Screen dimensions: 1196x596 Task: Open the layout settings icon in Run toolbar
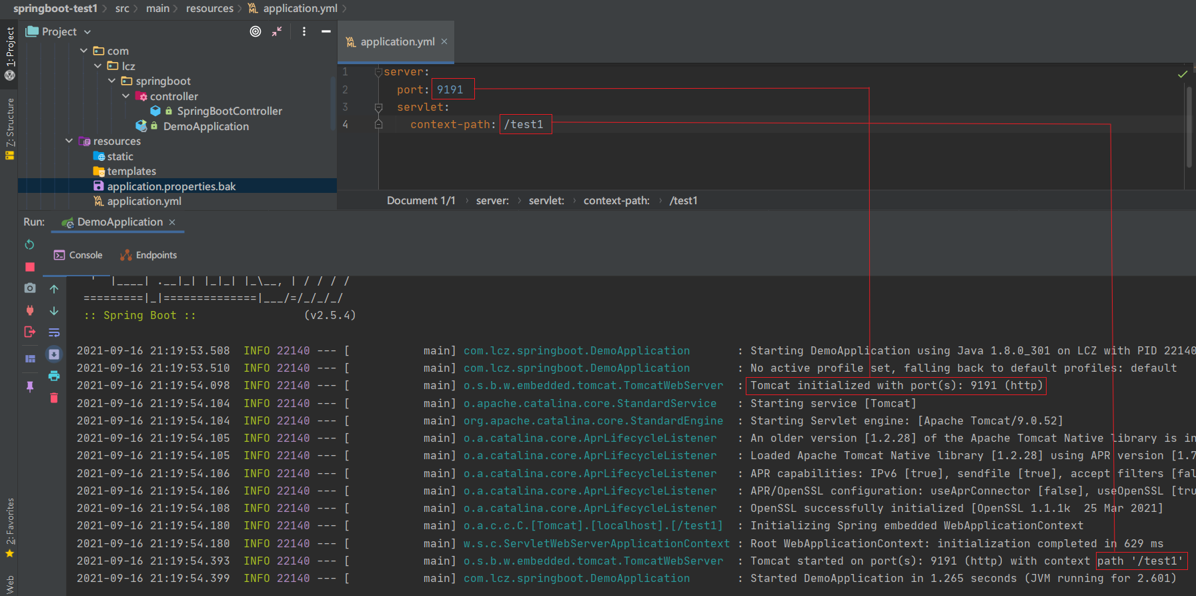(x=29, y=359)
